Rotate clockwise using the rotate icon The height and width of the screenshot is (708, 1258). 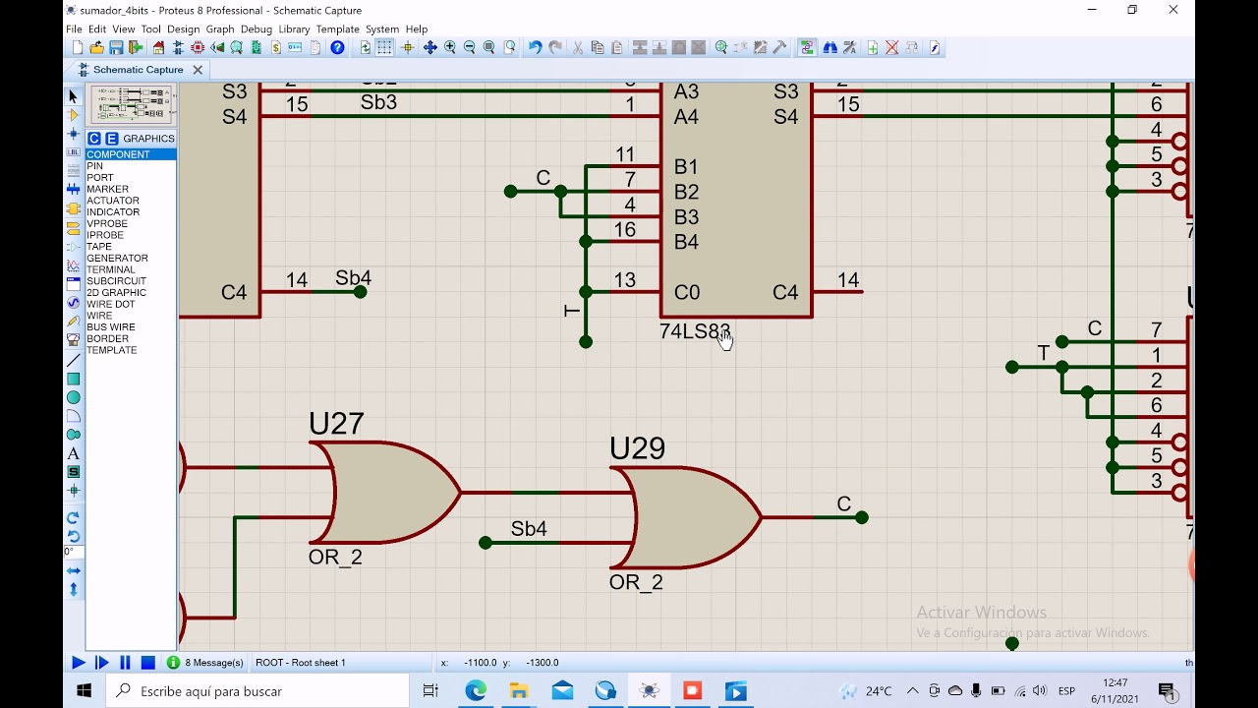73,517
